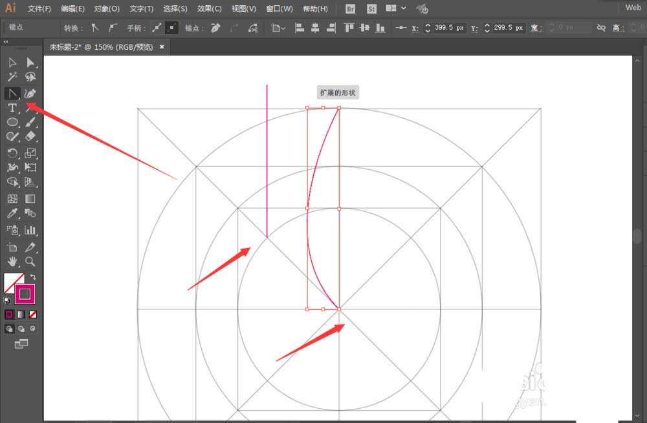Select the Lasso tool
647x423 pixels.
30,77
